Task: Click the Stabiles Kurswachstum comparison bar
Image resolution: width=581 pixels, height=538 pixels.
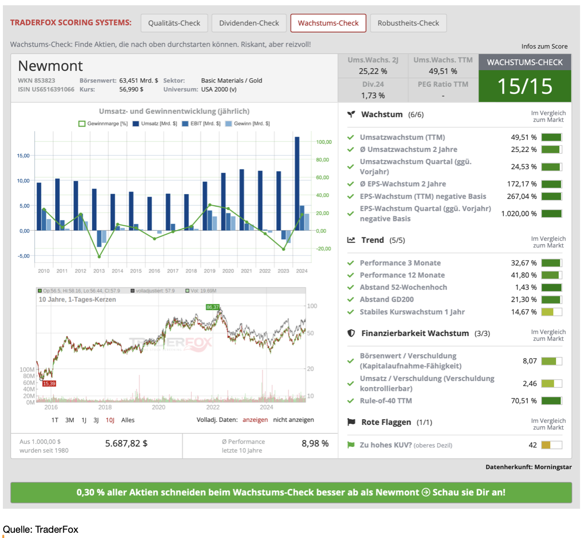Action: click(x=552, y=312)
